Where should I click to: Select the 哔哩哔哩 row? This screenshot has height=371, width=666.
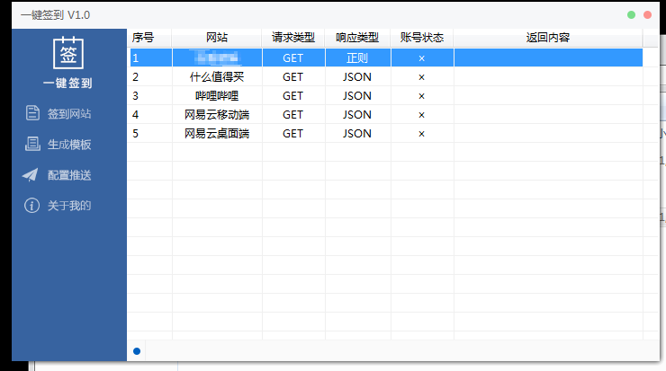(217, 96)
